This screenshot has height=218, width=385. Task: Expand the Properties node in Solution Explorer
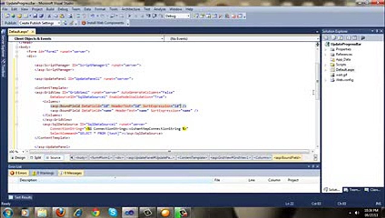[326, 49]
